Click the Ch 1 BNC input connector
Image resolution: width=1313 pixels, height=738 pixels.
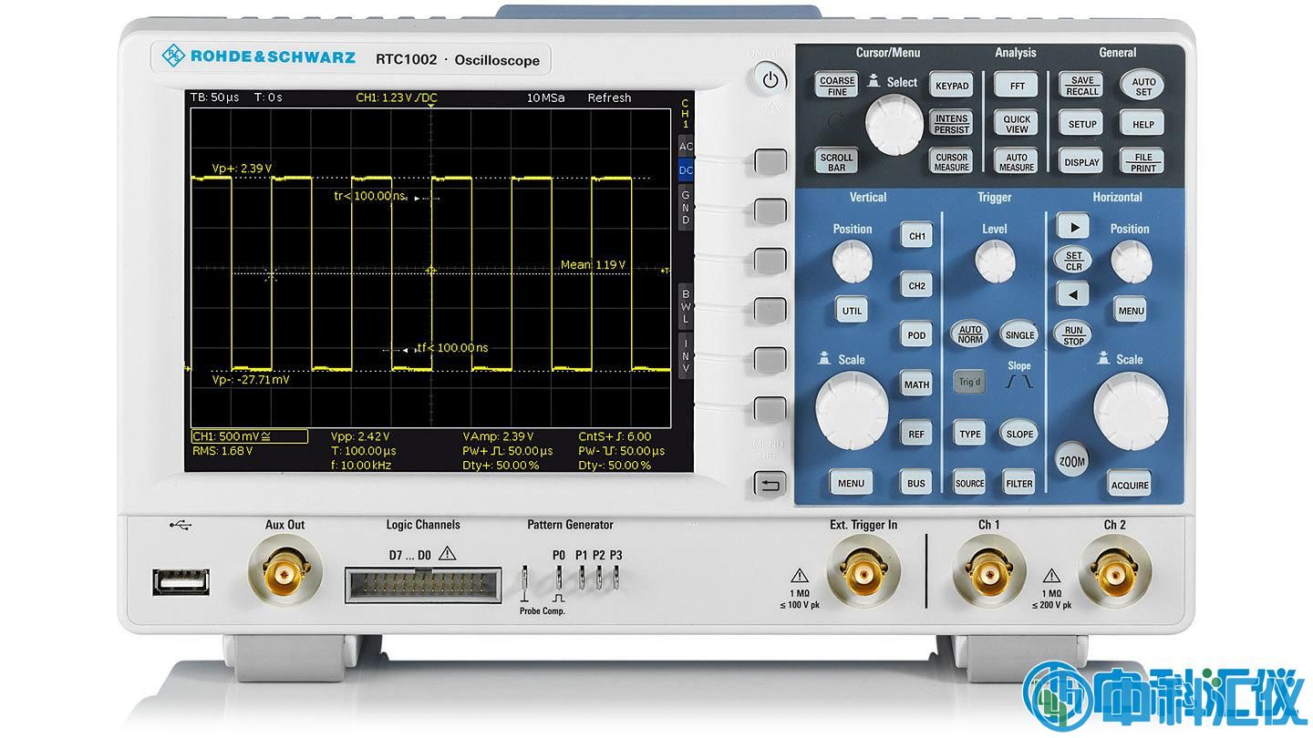(988, 572)
